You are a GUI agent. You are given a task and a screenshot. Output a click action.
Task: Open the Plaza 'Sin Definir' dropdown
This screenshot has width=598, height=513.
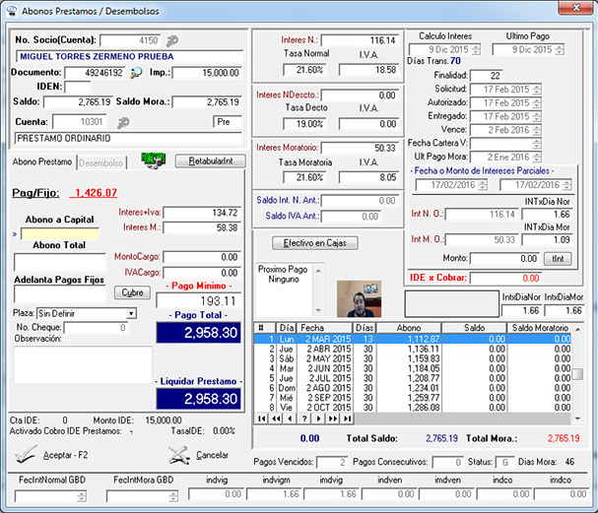(x=131, y=313)
